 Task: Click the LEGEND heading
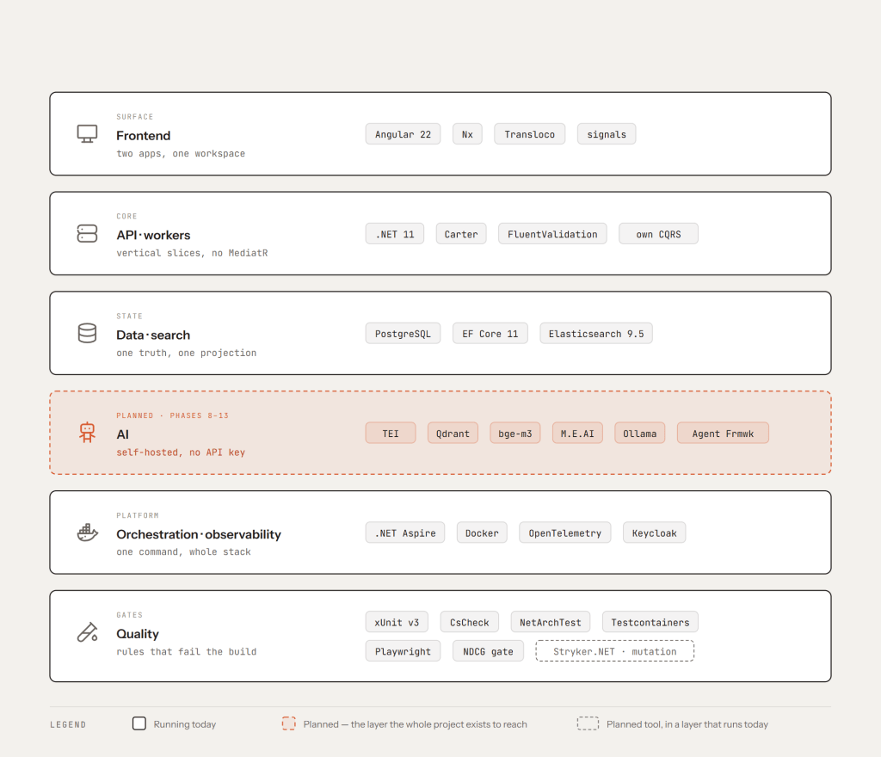68,724
